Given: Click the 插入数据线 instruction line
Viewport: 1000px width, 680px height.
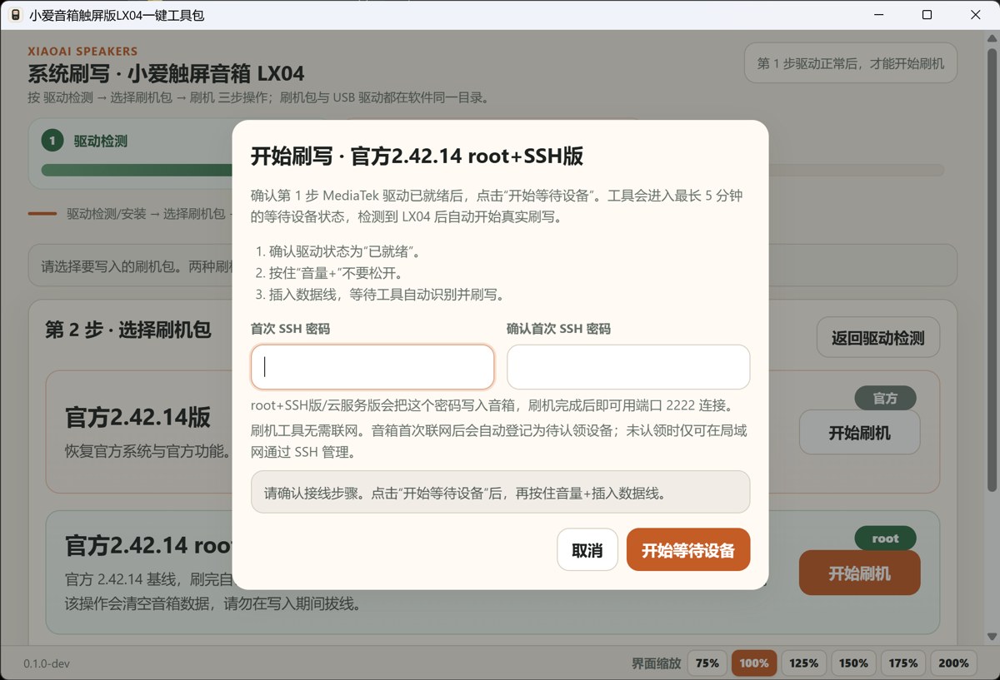Looking at the screenshot, I should (380, 295).
